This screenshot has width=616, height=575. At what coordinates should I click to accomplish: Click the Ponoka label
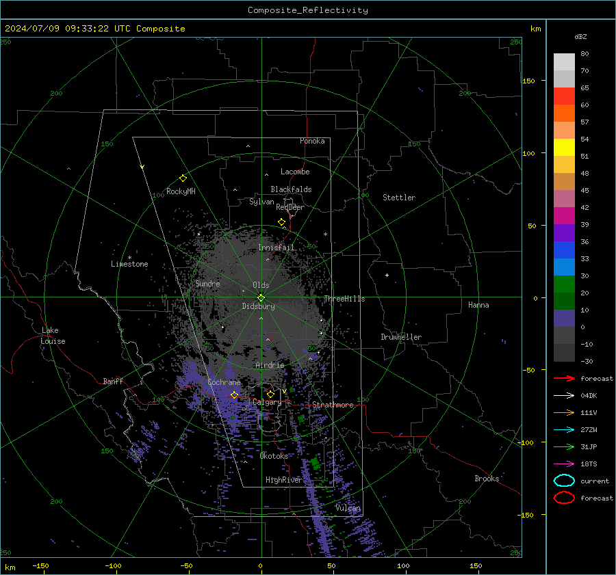[312, 141]
